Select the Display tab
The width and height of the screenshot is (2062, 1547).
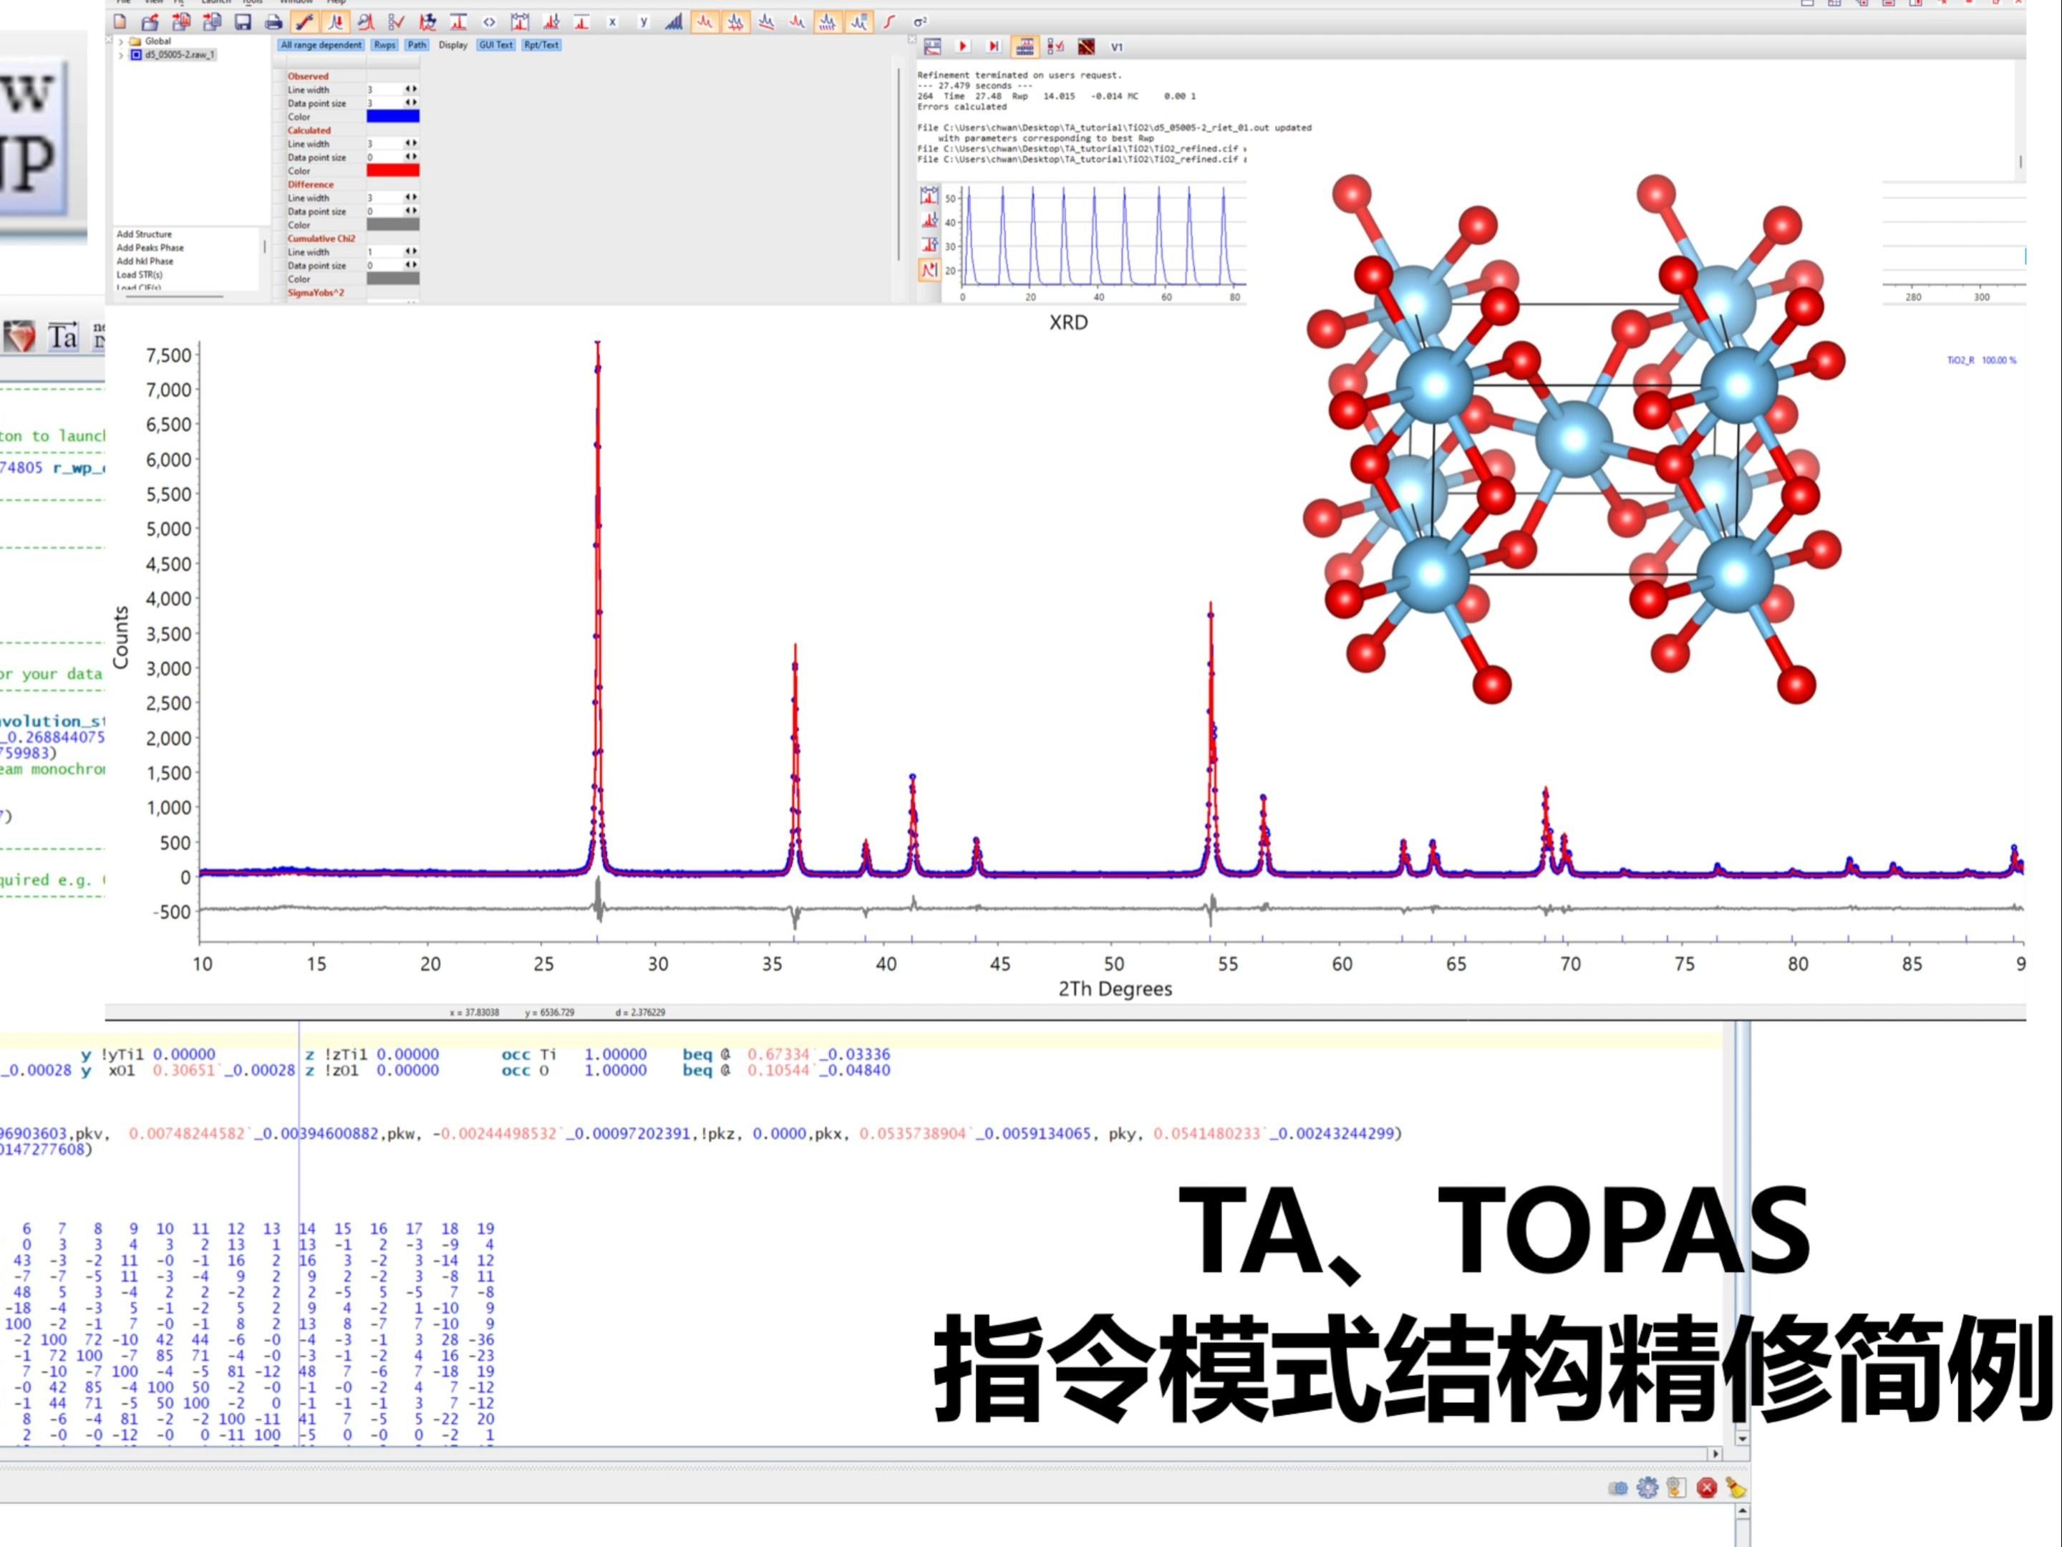(x=453, y=44)
